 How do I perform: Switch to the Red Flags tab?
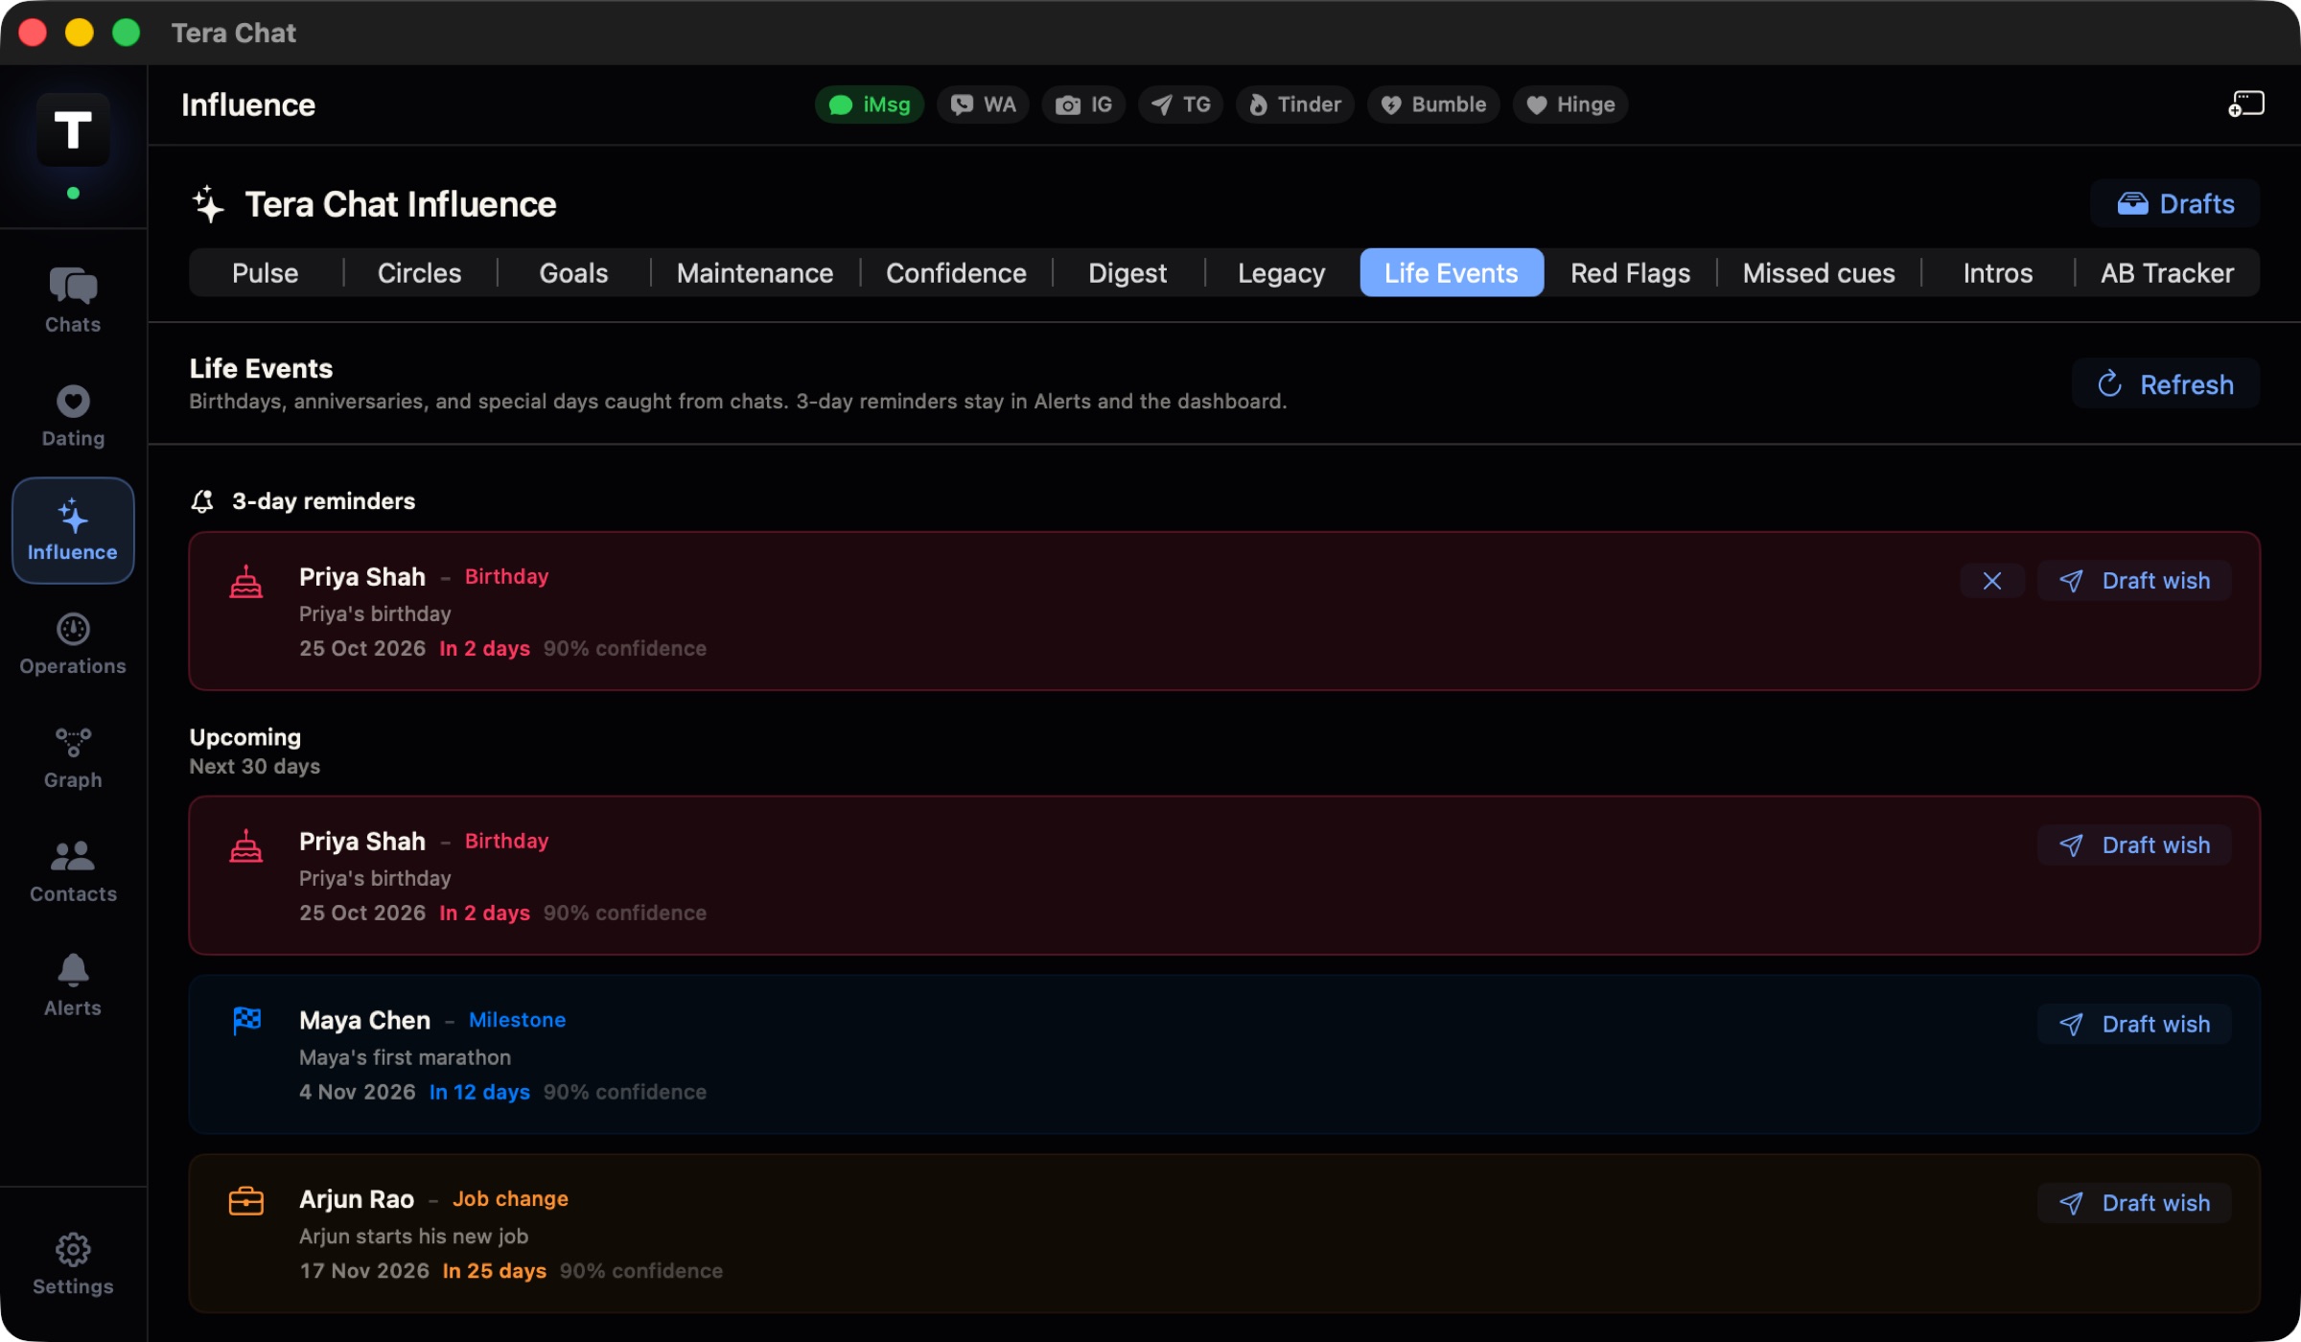click(1630, 273)
